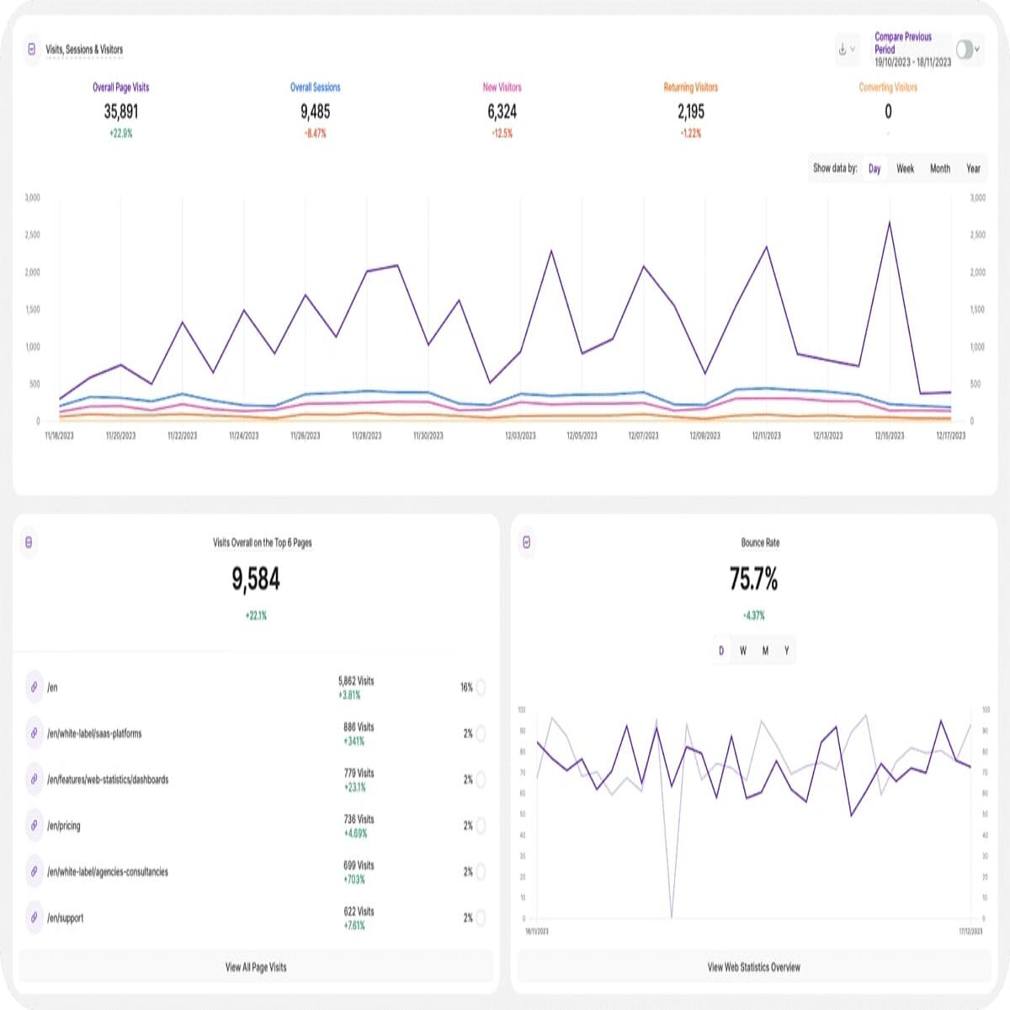Click link icon beside /en page

point(34,688)
